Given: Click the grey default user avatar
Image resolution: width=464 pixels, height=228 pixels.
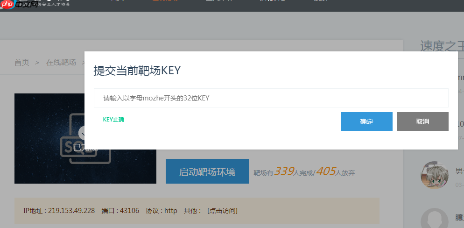Looking at the screenshot, I should tap(435, 218).
